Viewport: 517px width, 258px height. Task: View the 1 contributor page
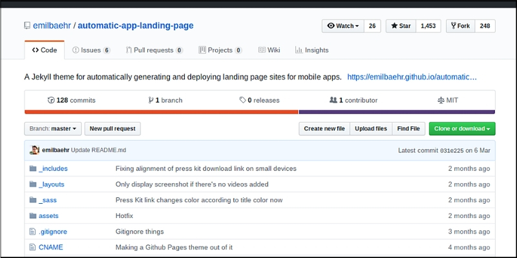353,100
